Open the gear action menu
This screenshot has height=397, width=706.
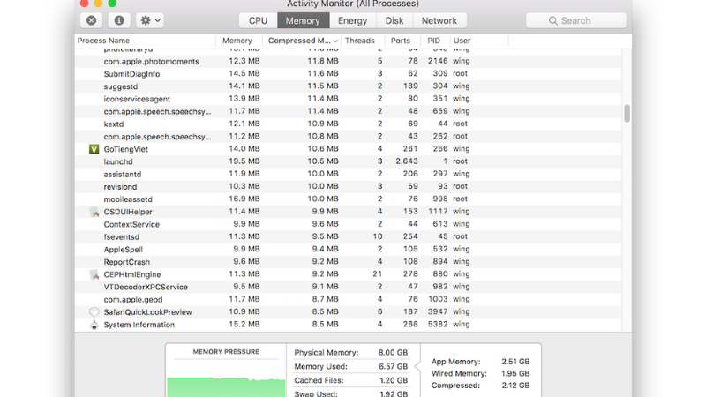[x=150, y=20]
